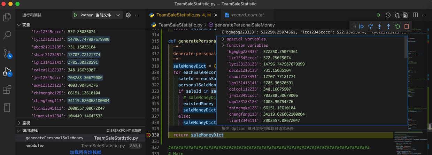432x155 pixels.
Task: Open the Search view in the activity bar
Action: 7,35
